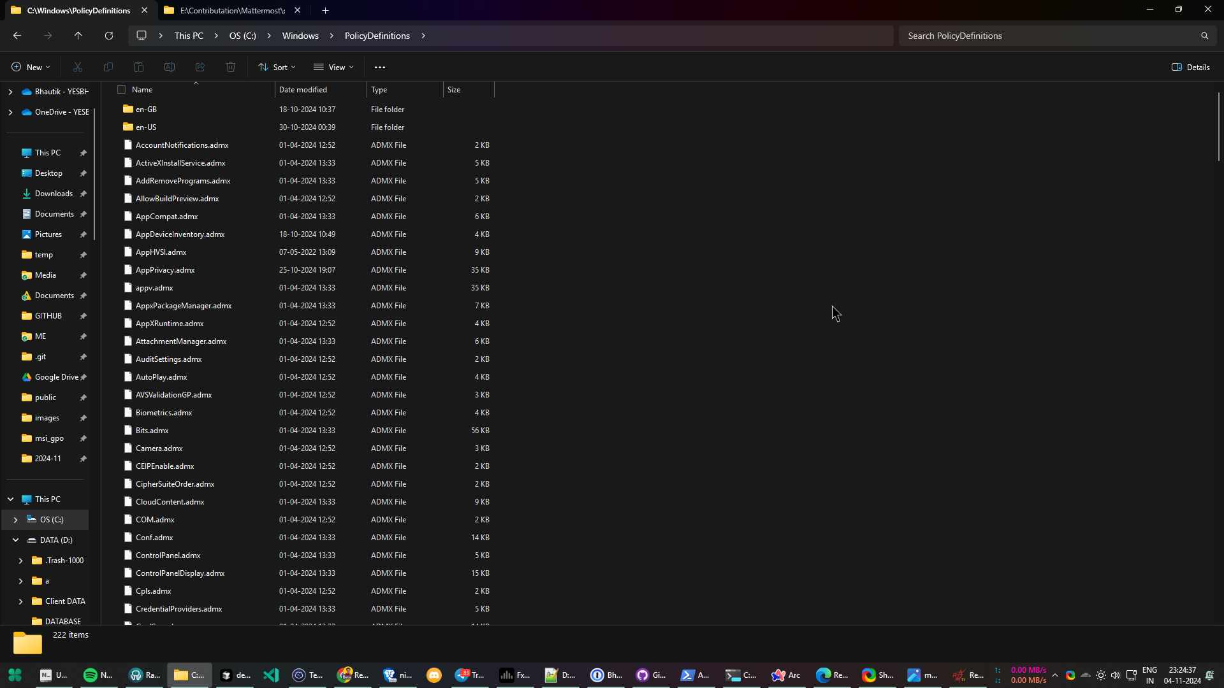Toggle the Details pane
The width and height of the screenshot is (1224, 688).
1190,67
